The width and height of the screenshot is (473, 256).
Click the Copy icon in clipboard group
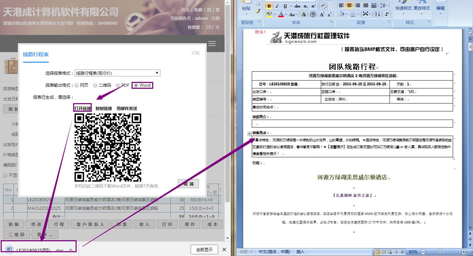pos(258,3)
